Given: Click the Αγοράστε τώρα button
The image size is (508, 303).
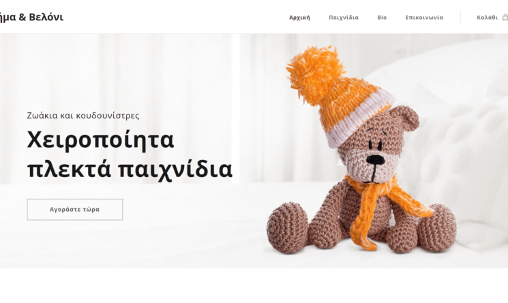Looking at the screenshot, I should tap(75, 210).
